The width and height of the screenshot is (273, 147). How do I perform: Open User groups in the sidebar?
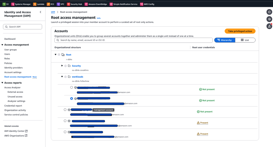point(10,50)
